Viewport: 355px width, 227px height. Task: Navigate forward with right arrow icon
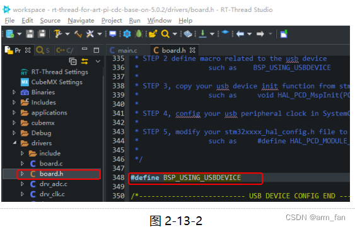pyautogui.click(x=260, y=34)
